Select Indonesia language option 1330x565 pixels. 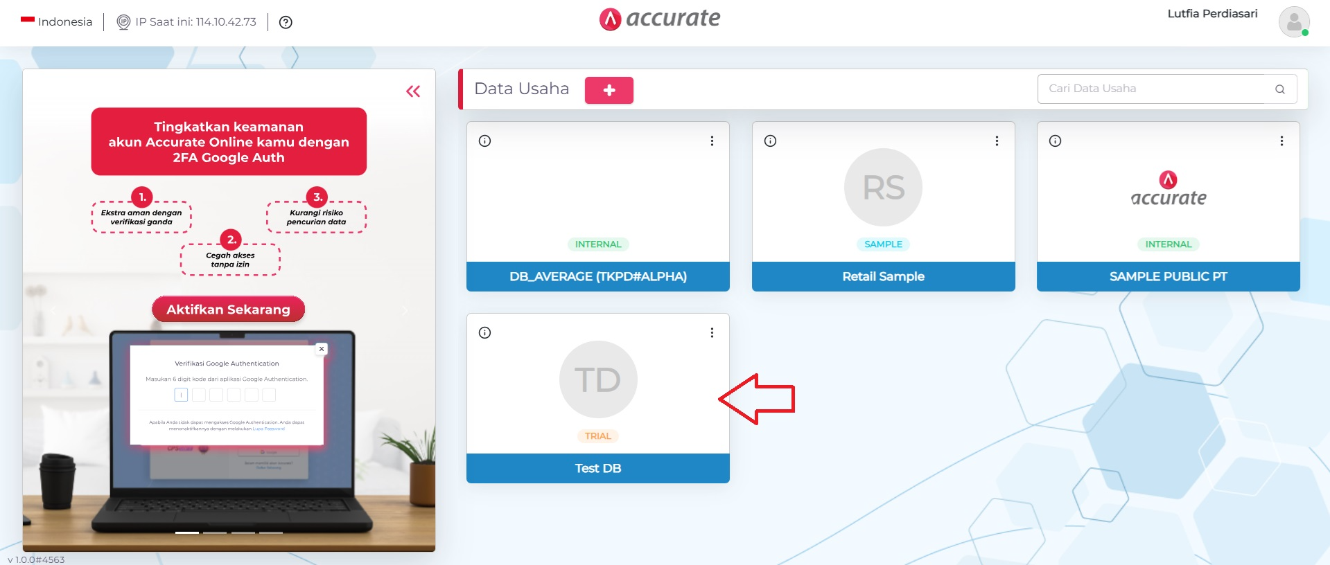pyautogui.click(x=56, y=21)
